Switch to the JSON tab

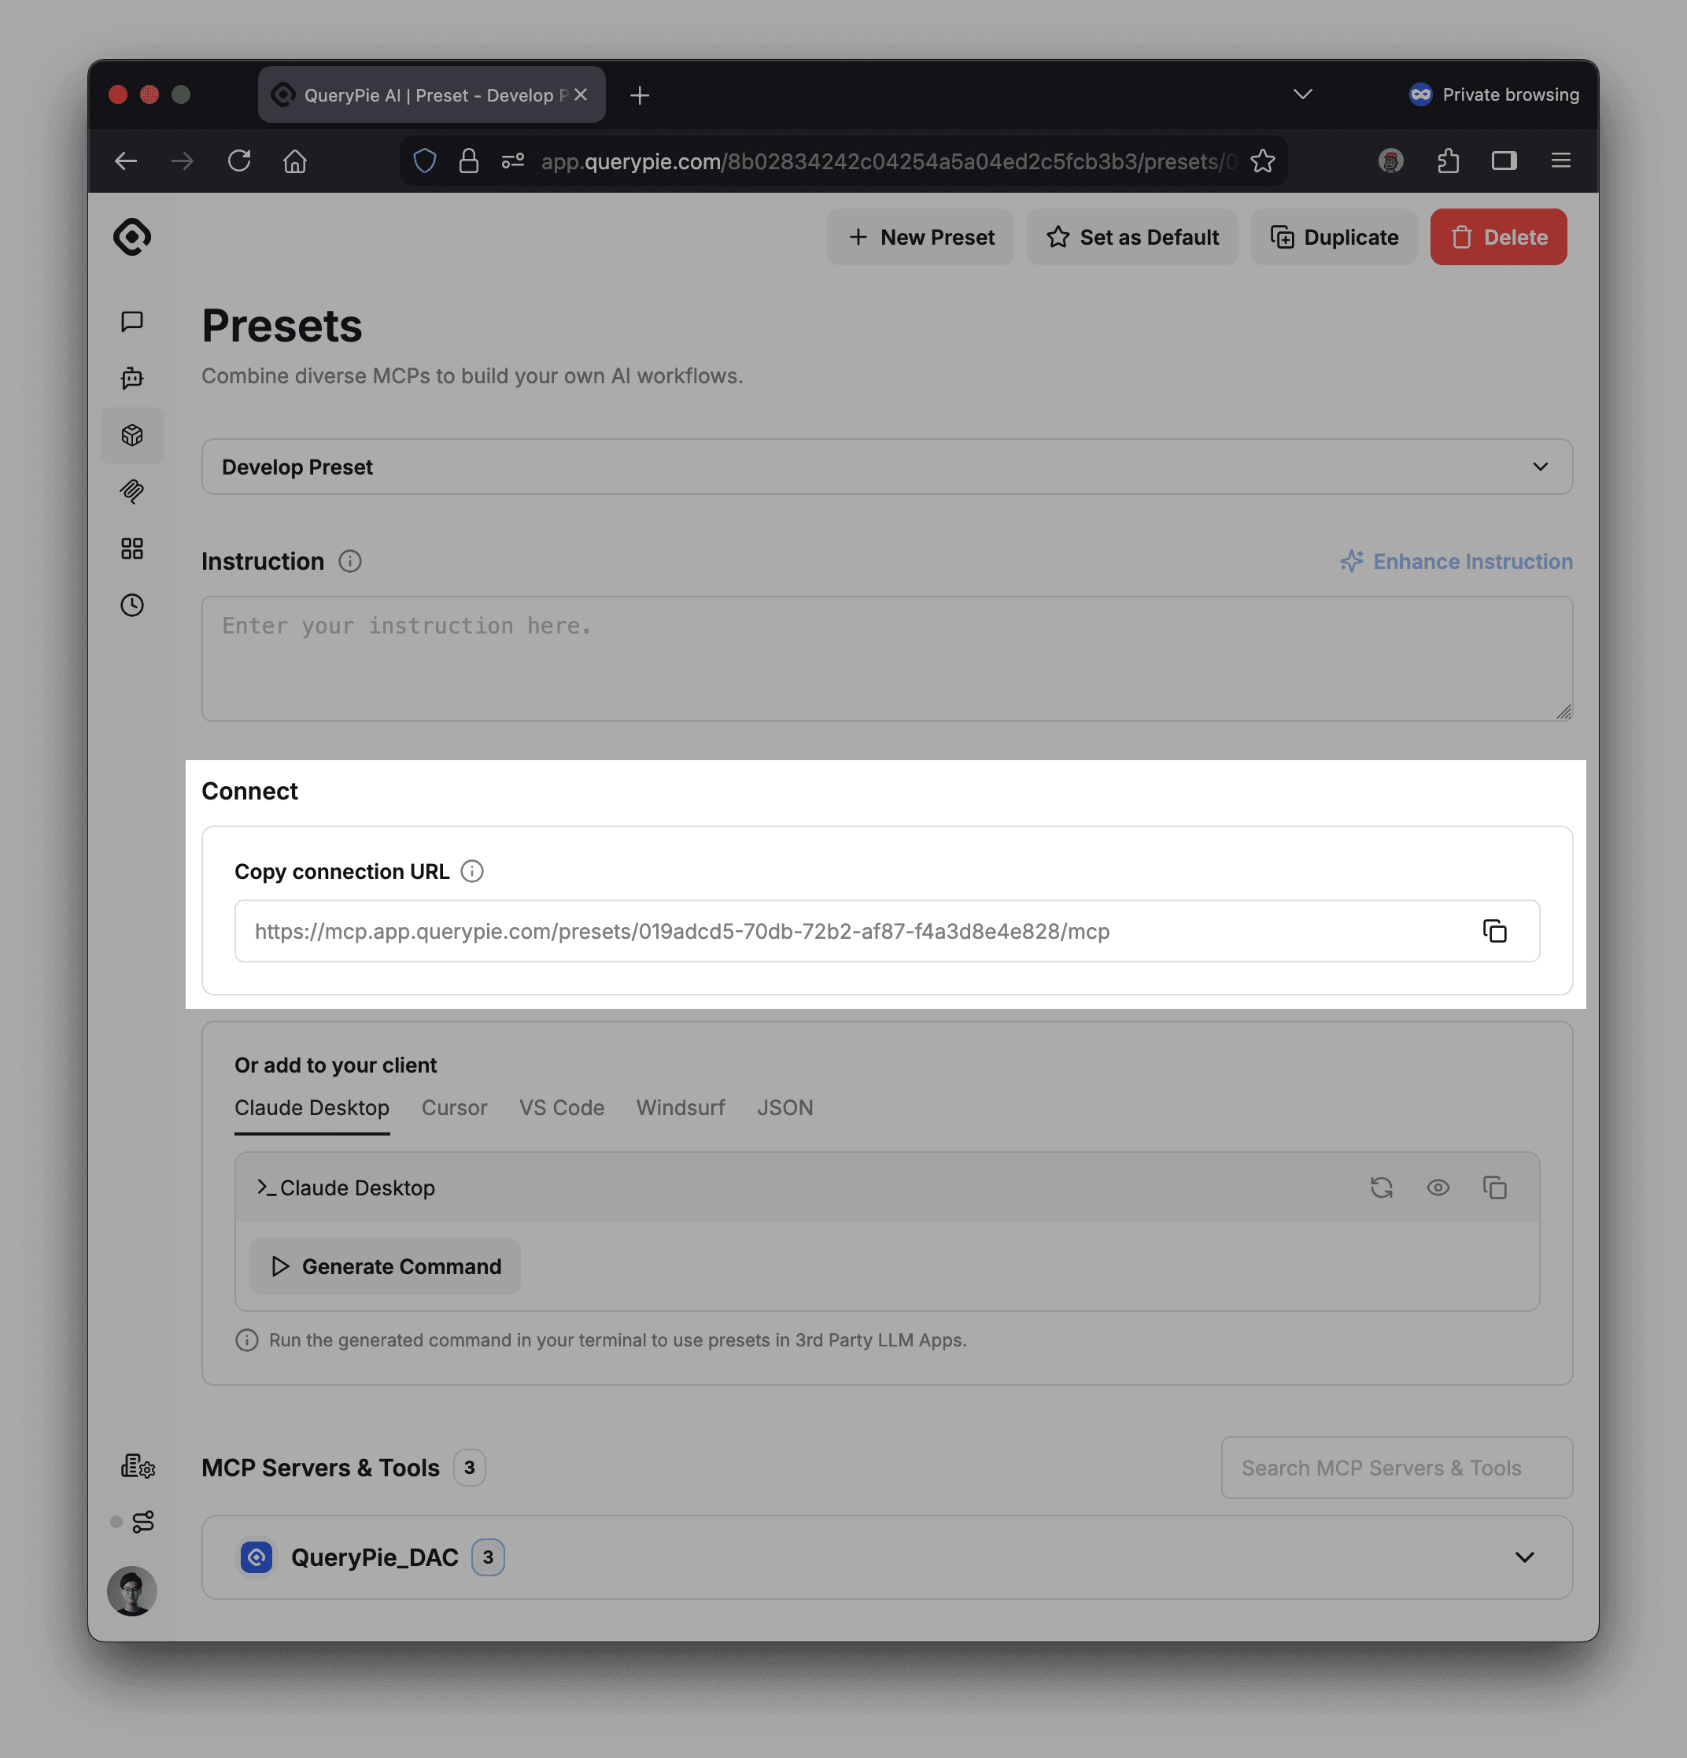tap(784, 1108)
